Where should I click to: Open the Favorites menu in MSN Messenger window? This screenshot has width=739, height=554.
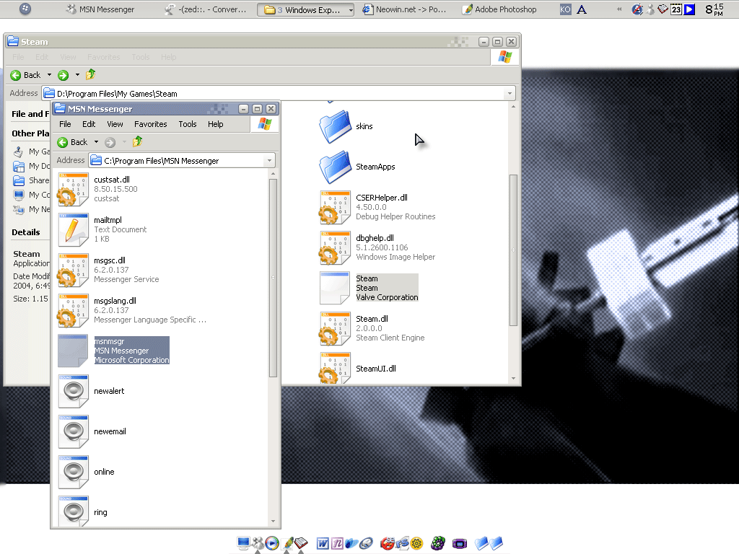pyautogui.click(x=150, y=124)
